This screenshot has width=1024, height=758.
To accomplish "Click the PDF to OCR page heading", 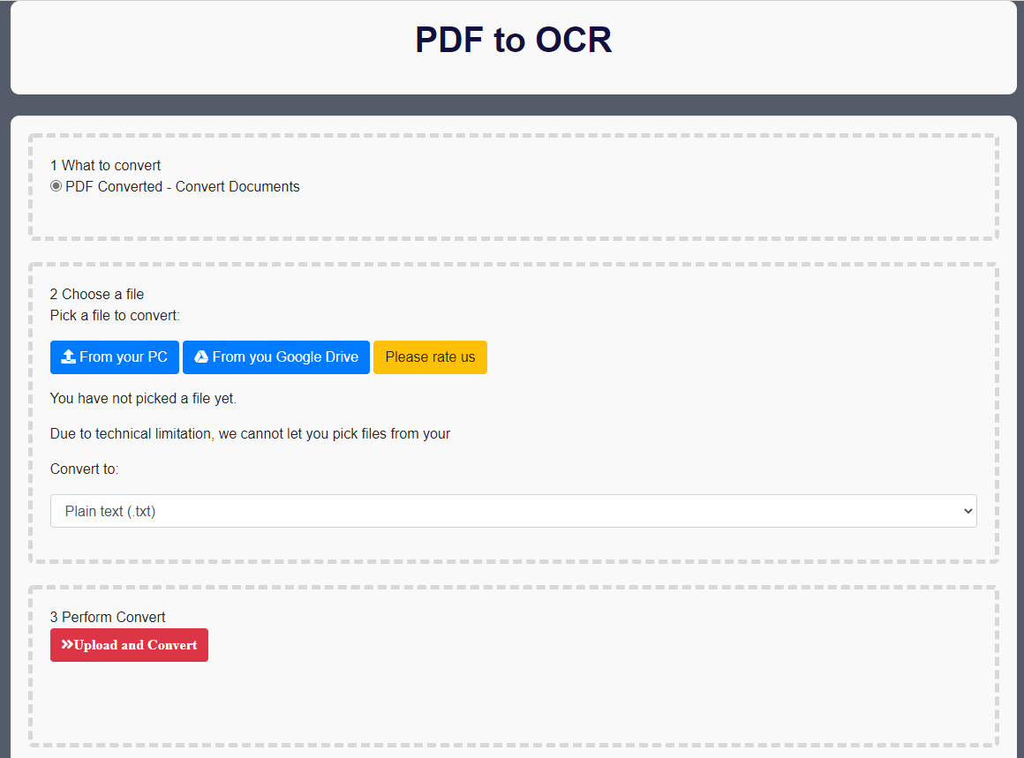I will pos(513,40).
